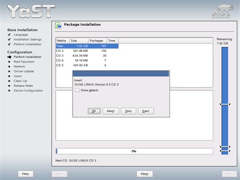Click the 591.99 MB size cell
The width and height of the screenshot is (240, 180).
(81, 51)
